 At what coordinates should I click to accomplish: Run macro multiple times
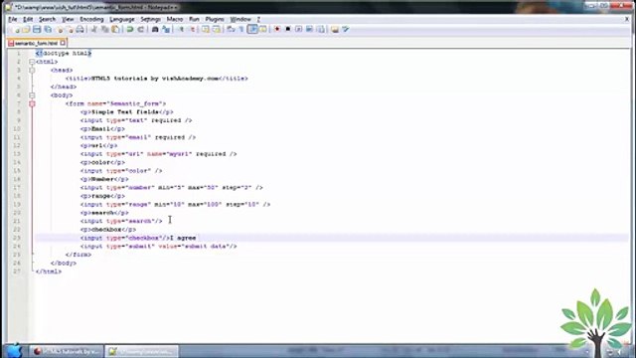click(309, 29)
